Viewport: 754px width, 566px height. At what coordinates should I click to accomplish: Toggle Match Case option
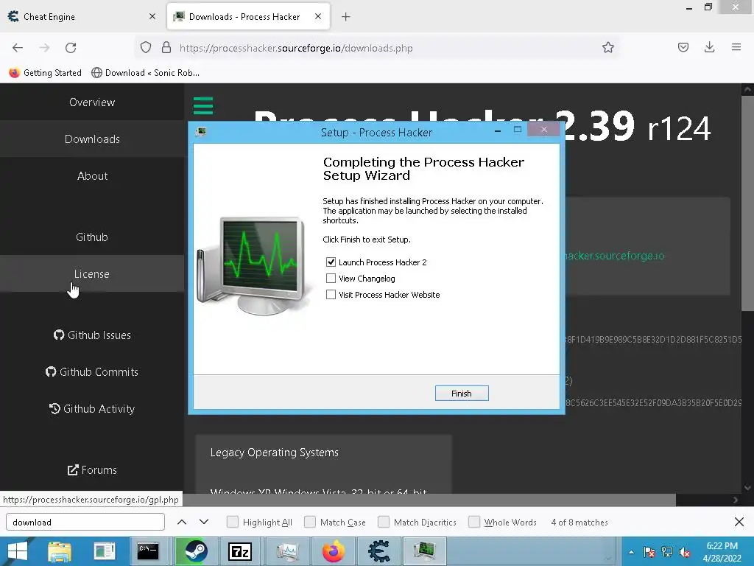coord(310,523)
